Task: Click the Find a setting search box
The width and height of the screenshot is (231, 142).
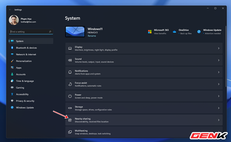Action: click(31, 32)
